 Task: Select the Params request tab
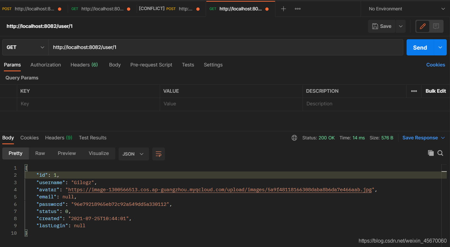12,65
